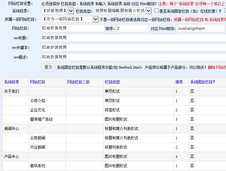The width and height of the screenshot is (226, 171).
Task: Select the 宣传推广活动 table cell
Action: [x=47, y=119]
